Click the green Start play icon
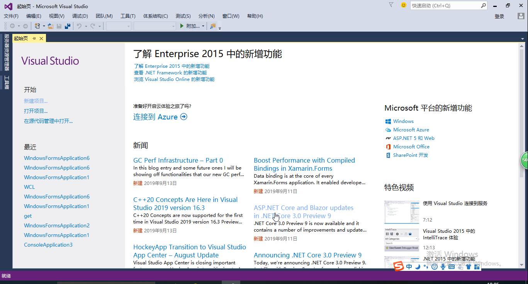The width and height of the screenshot is (528, 284). 182,26
